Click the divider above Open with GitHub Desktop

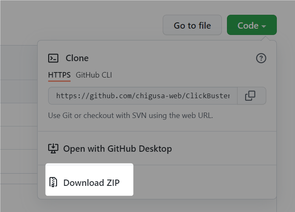[x=157, y=131]
